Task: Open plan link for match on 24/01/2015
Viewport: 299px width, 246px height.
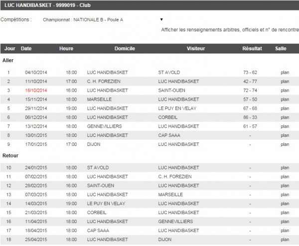Action: point(285,168)
